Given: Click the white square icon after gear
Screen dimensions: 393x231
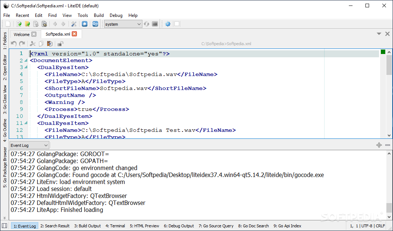Looking at the screenshot, I should [x=177, y=24].
